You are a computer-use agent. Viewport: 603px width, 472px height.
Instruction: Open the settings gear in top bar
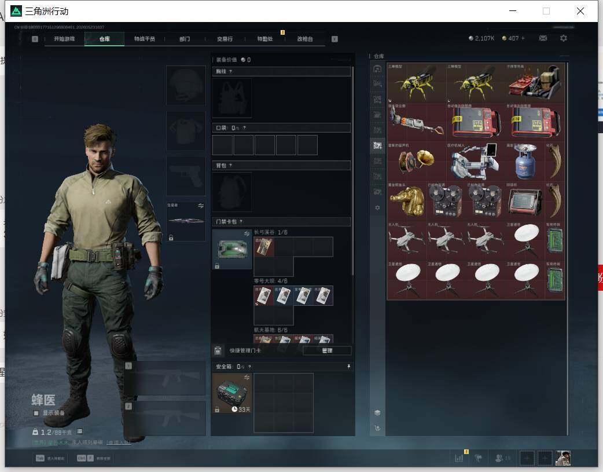[x=564, y=38]
